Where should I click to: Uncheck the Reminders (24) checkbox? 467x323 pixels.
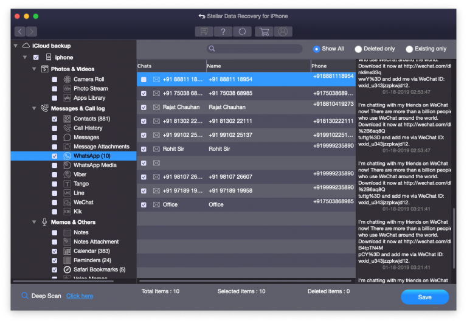(x=55, y=260)
